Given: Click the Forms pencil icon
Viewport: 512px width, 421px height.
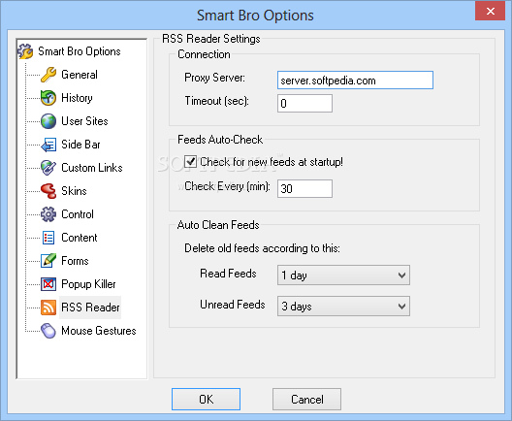Looking at the screenshot, I should [x=48, y=261].
